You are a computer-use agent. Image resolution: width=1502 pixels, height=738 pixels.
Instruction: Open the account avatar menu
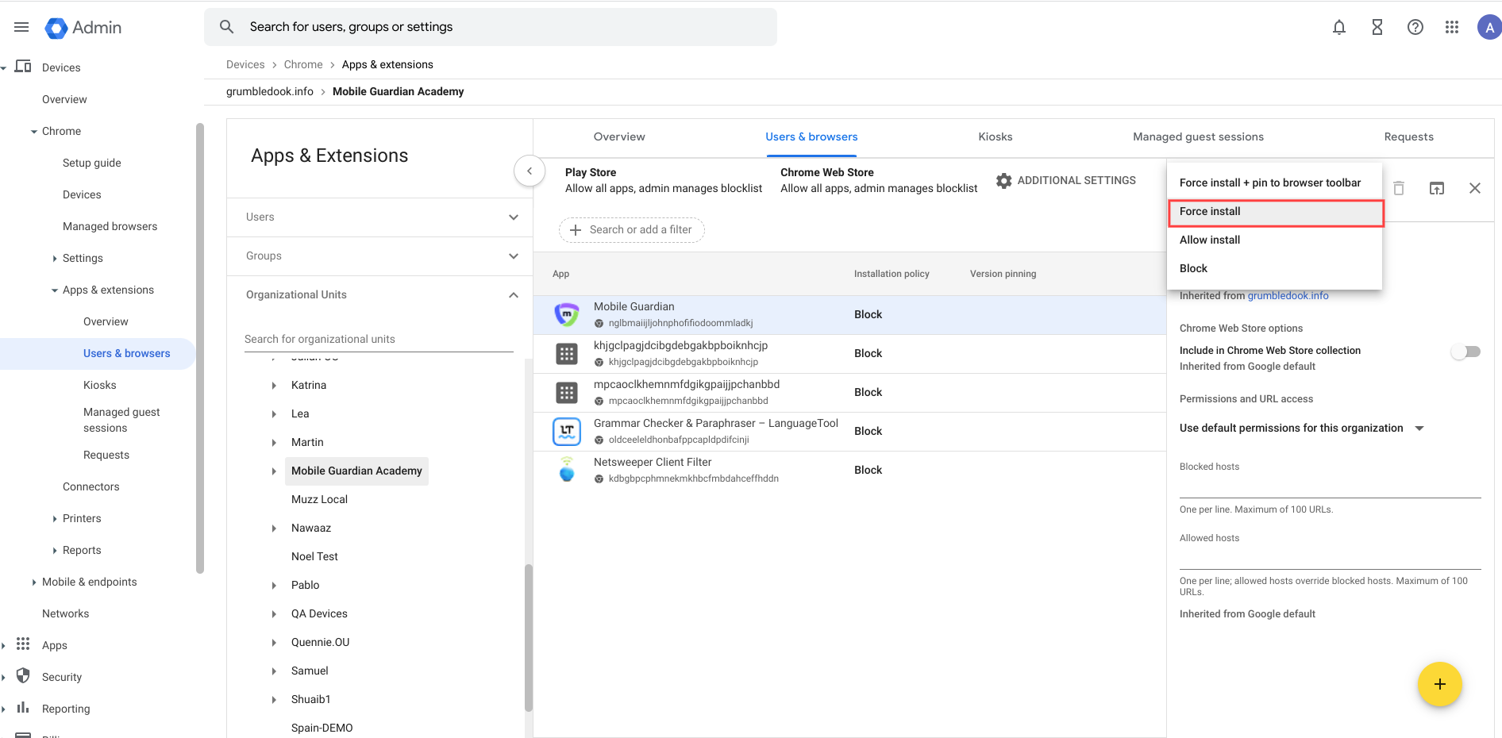pos(1489,27)
